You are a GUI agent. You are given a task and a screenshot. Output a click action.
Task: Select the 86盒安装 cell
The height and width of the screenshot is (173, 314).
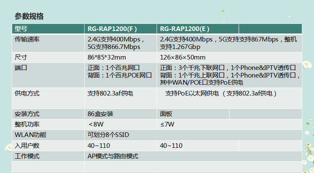click(100, 114)
